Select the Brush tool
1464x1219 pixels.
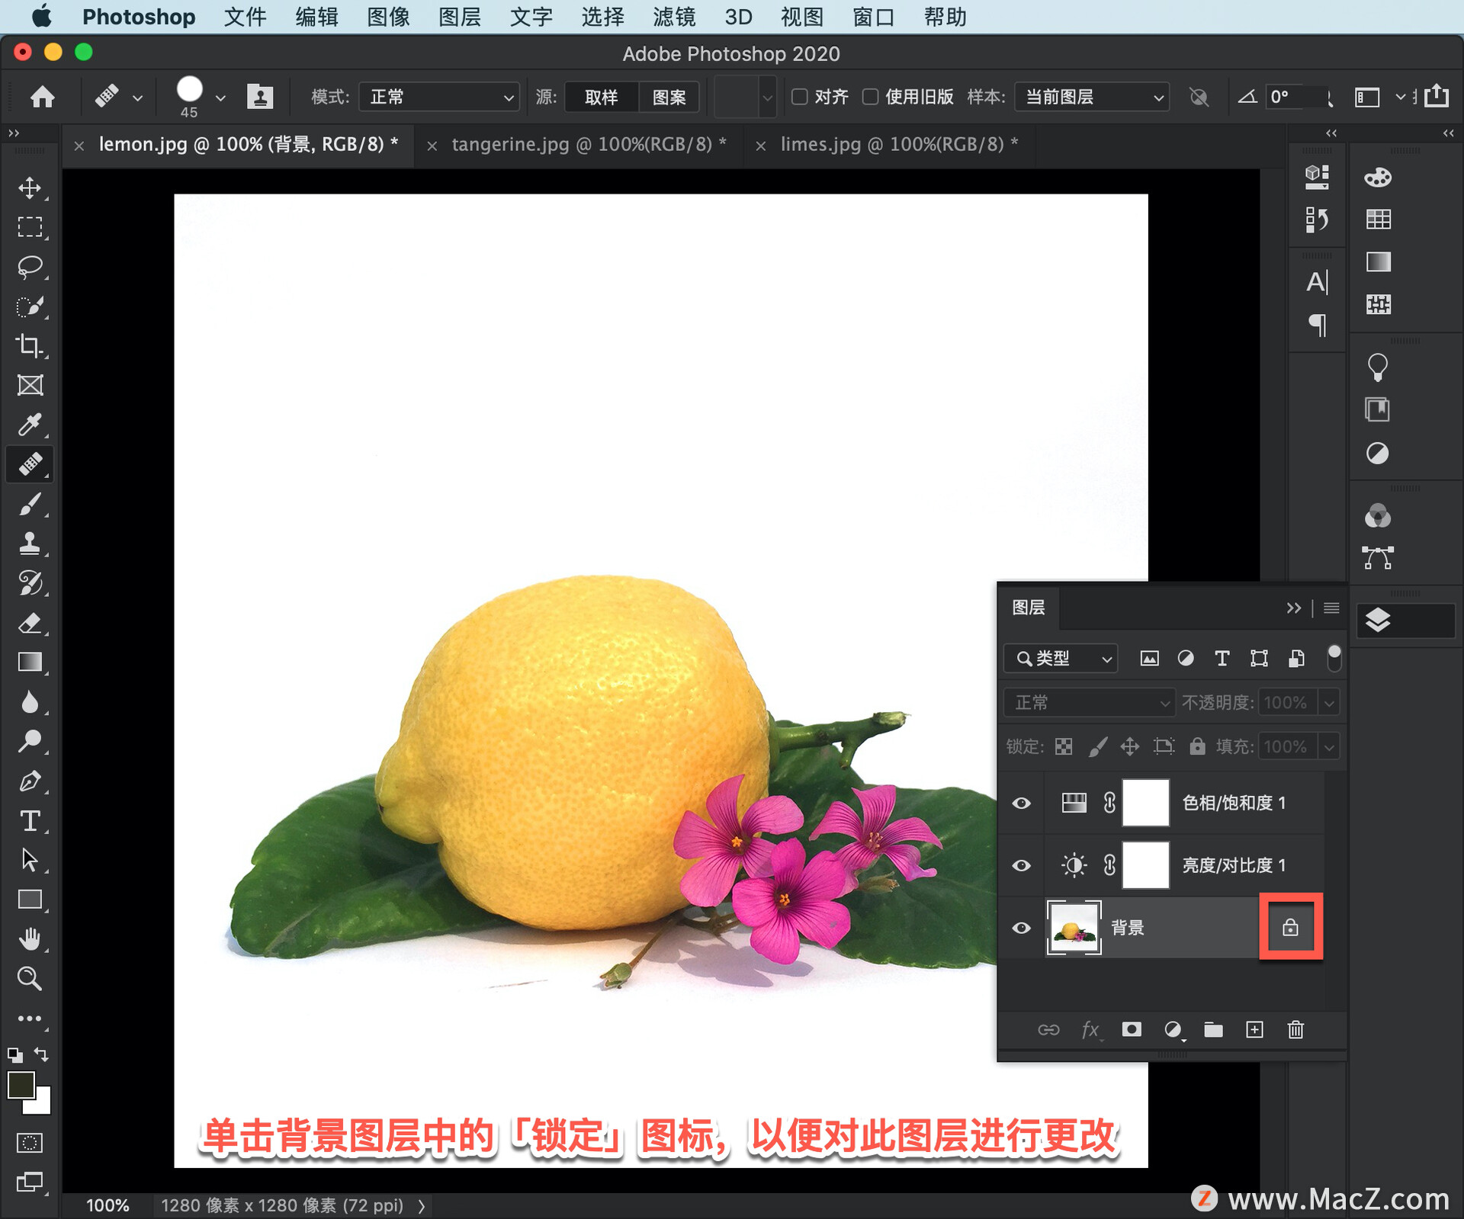[x=30, y=504]
